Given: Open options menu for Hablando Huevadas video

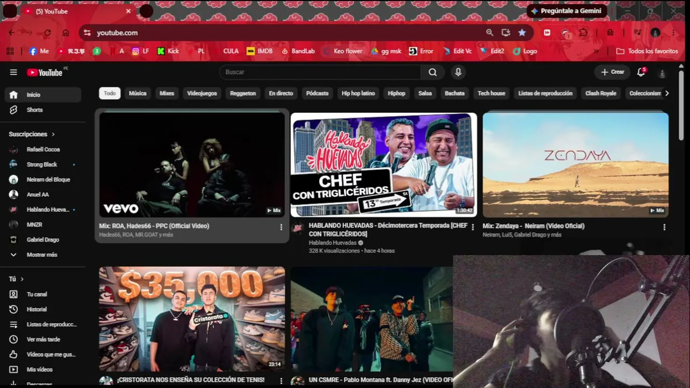Looking at the screenshot, I should [473, 227].
